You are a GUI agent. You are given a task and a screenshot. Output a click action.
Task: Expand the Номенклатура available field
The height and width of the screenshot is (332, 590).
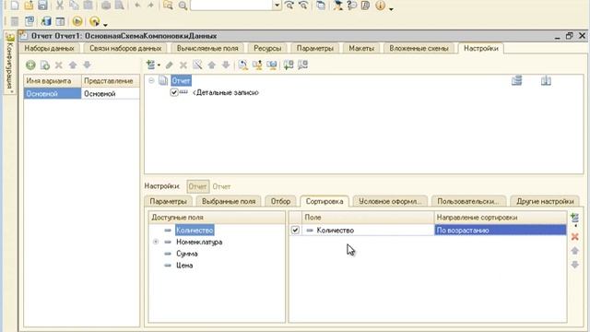coord(156,242)
